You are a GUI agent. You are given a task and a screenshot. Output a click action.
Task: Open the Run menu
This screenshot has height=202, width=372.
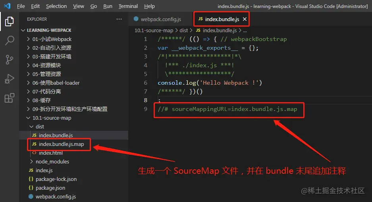coord(108,6)
